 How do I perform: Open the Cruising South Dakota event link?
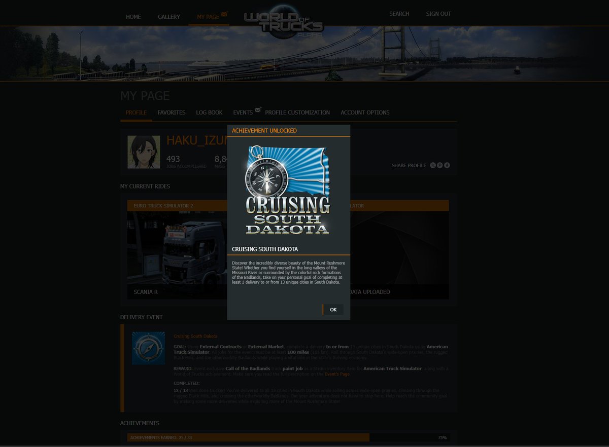195,336
